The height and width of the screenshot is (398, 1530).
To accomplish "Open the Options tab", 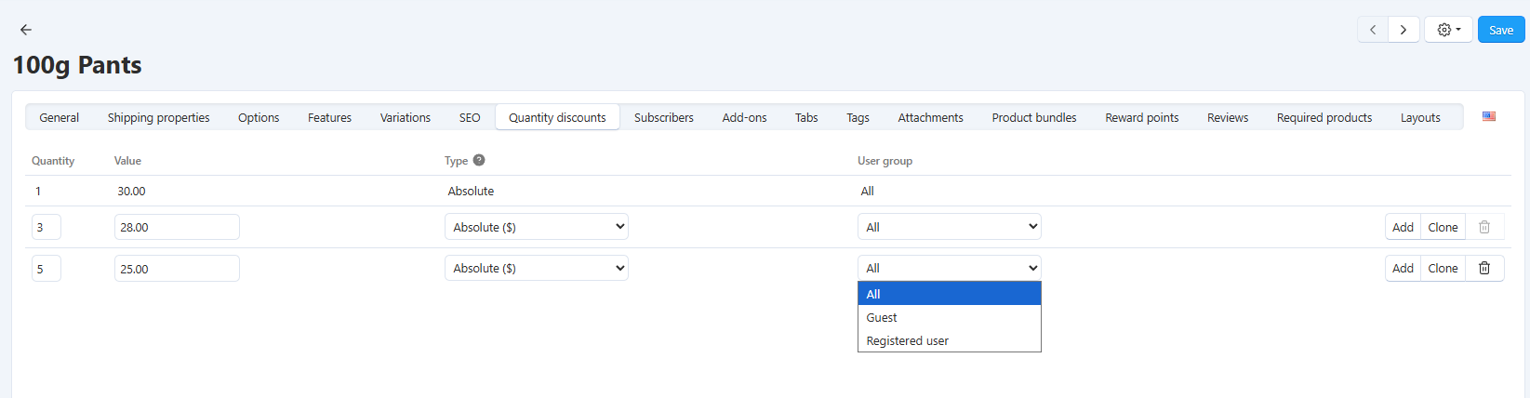I will point(259,117).
